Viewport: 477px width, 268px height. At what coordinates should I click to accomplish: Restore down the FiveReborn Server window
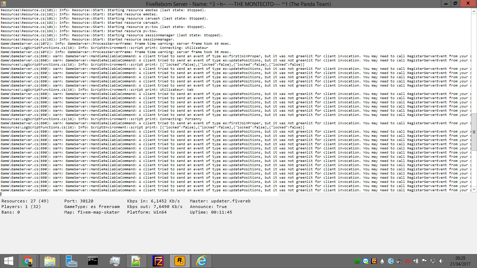pos(455,3)
